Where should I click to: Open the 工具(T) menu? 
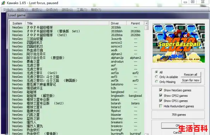click(x=82, y=10)
